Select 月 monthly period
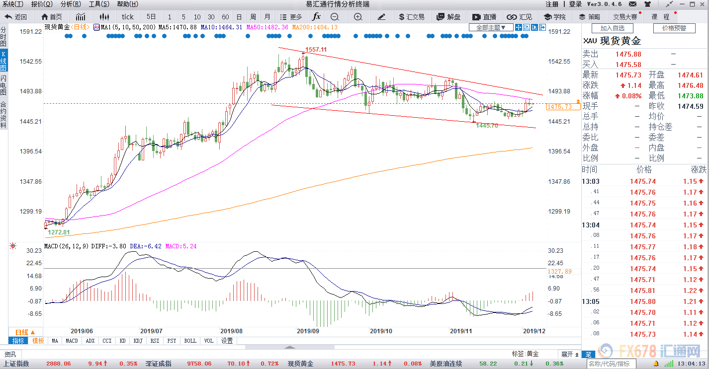The width and height of the screenshot is (709, 369). tap(267, 17)
